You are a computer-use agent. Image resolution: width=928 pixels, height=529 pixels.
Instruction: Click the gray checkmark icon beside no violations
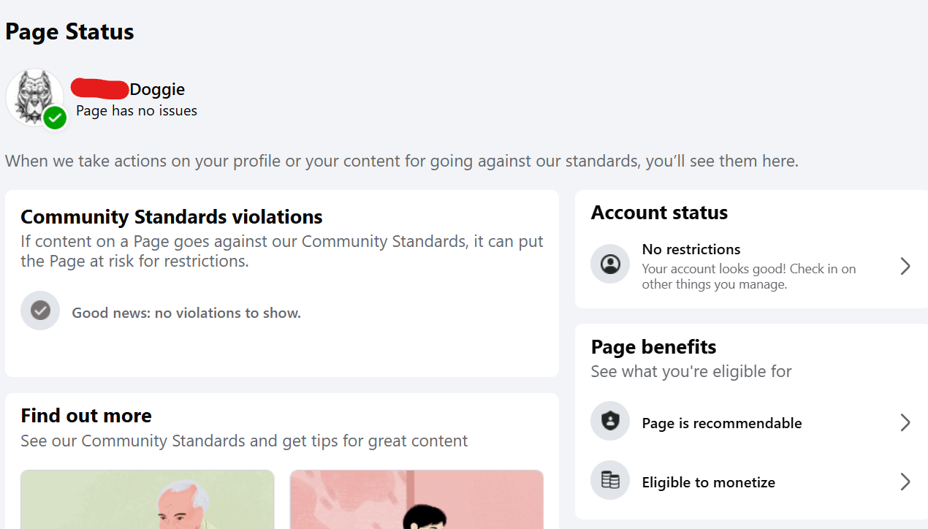(x=40, y=311)
